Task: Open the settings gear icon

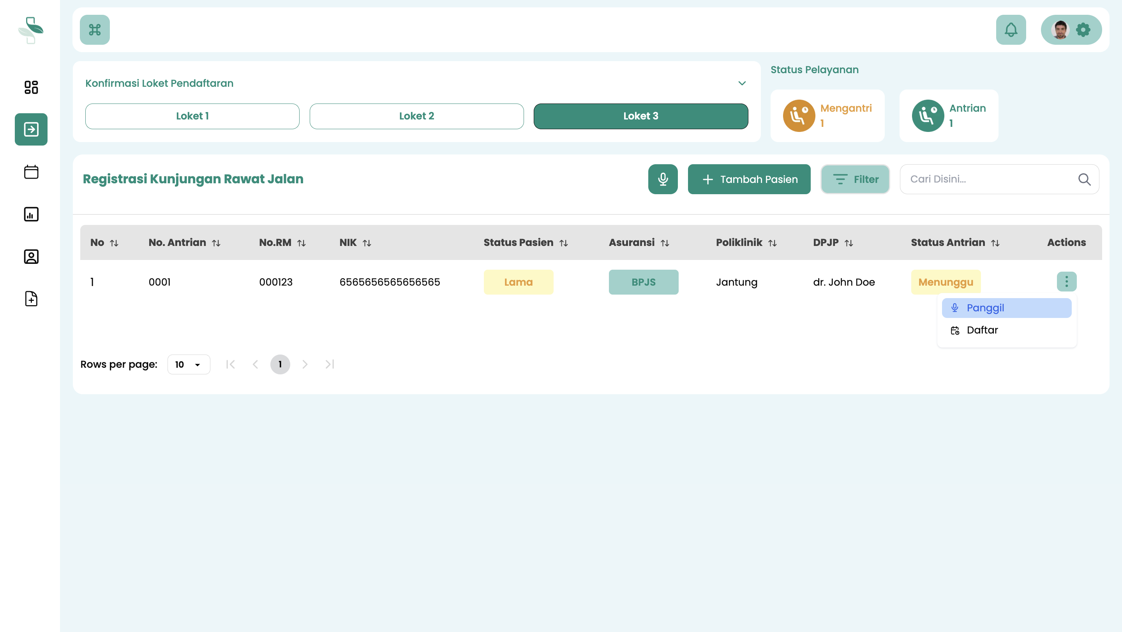Action: (x=1083, y=30)
